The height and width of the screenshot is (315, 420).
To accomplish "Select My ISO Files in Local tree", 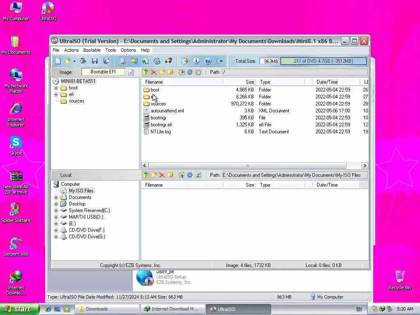I will [x=81, y=191].
